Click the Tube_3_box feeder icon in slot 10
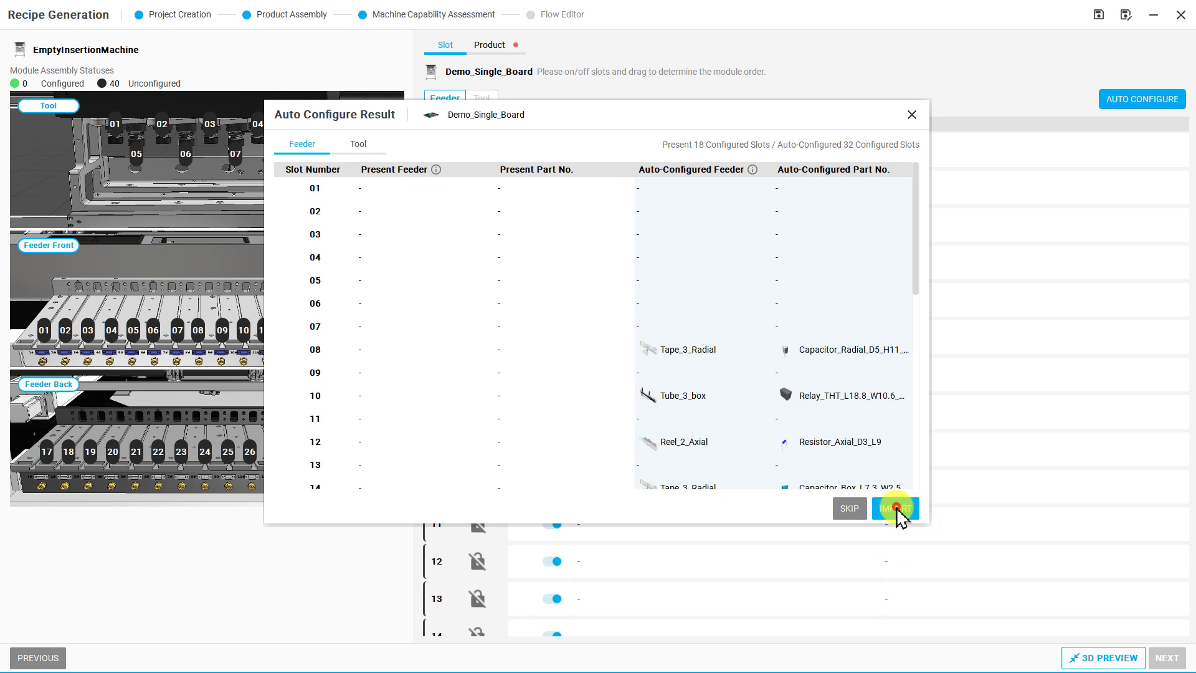Viewport: 1196px width, 673px height. [648, 396]
